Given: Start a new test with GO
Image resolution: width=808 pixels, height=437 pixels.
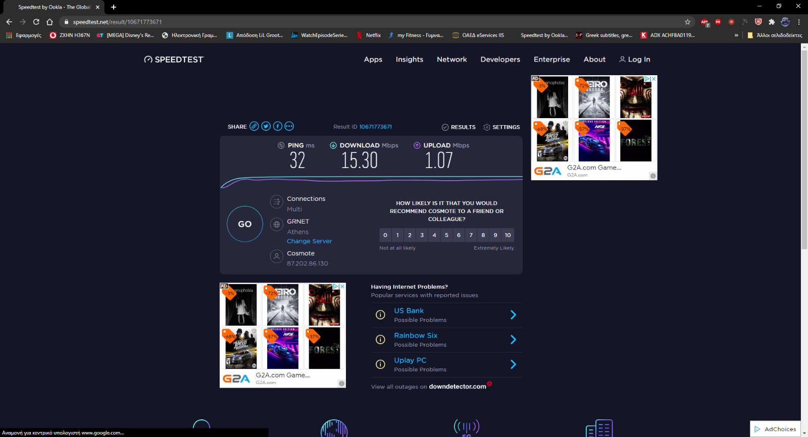Looking at the screenshot, I should click(245, 224).
